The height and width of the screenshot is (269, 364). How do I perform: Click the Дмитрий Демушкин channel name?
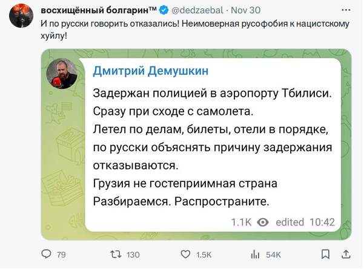[151, 71]
